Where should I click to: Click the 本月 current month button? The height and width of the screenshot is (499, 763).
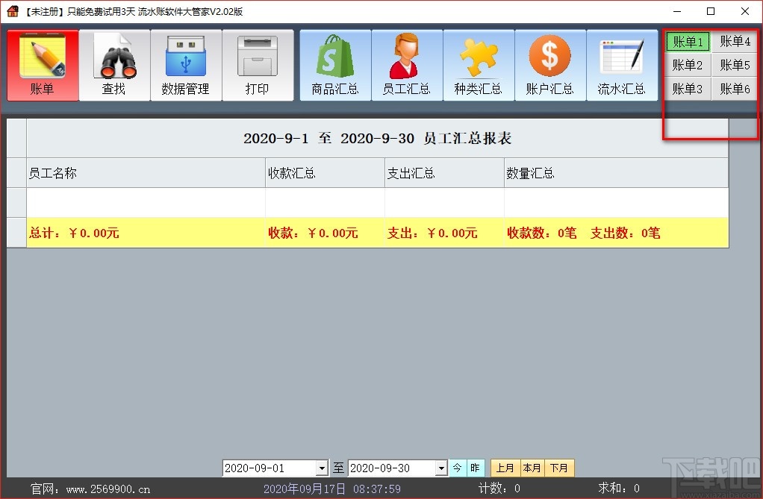pyautogui.click(x=532, y=468)
